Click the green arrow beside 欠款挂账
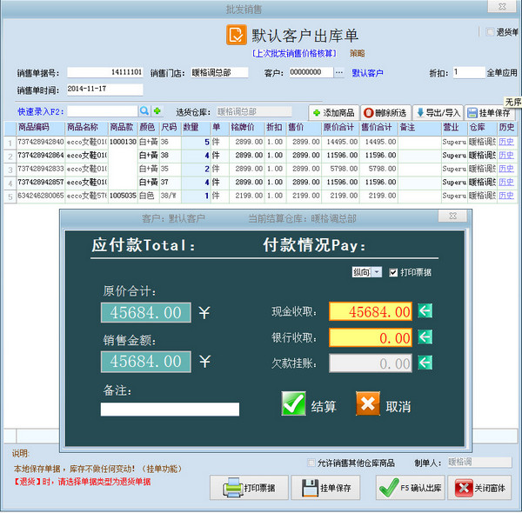The image size is (522, 513). click(425, 363)
